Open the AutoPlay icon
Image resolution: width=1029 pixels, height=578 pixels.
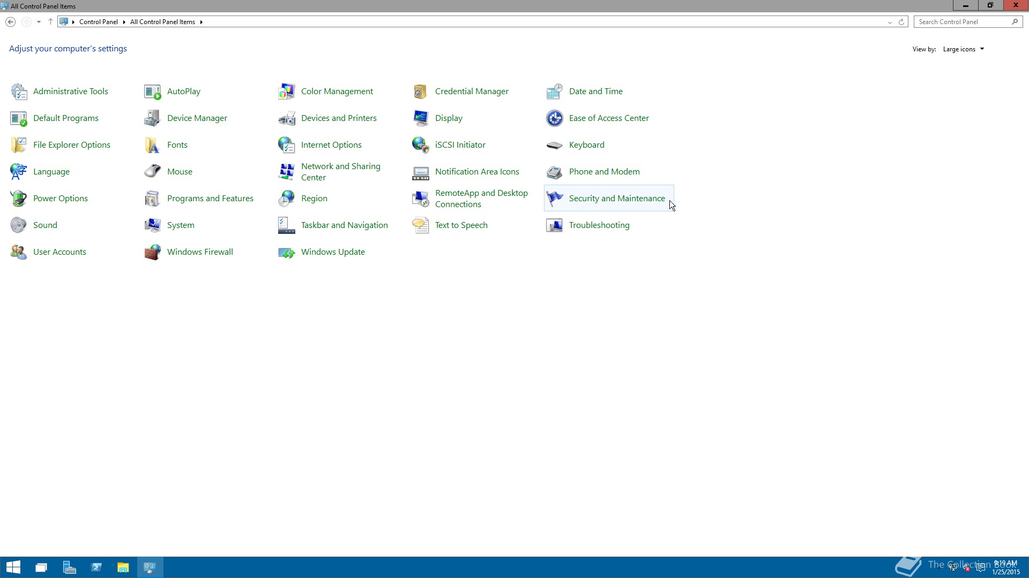[x=153, y=92]
